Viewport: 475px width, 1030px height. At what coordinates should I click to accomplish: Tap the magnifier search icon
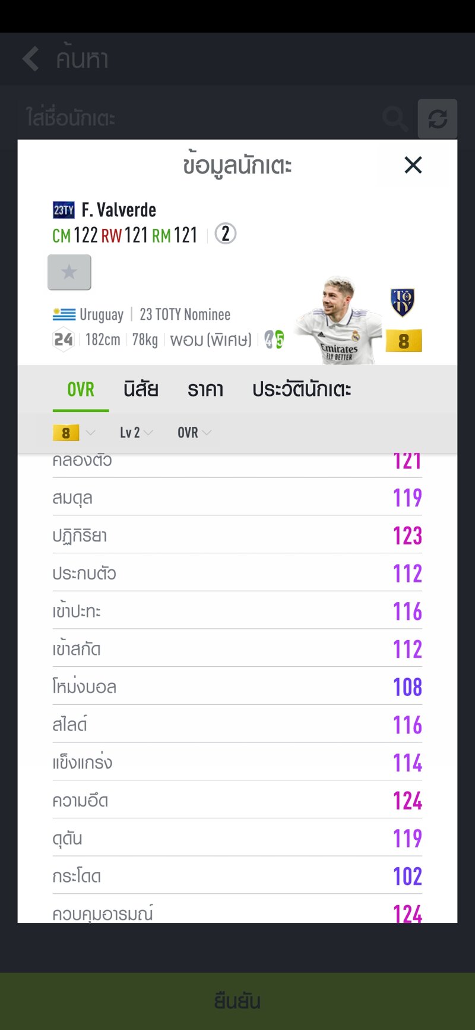coord(395,119)
